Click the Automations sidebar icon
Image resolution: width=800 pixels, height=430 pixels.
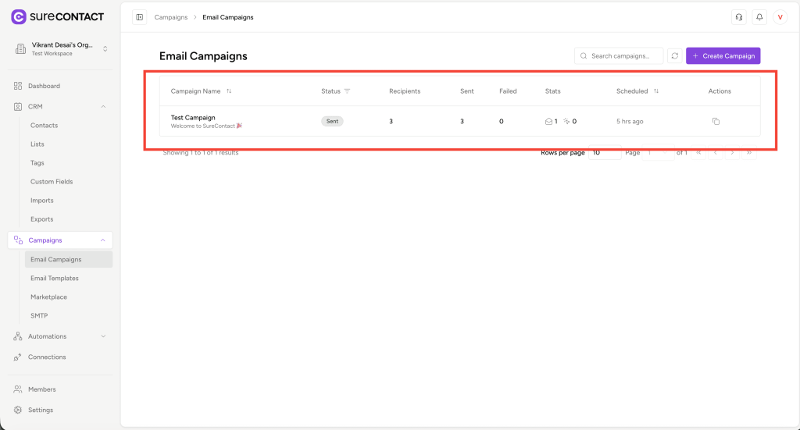point(18,336)
